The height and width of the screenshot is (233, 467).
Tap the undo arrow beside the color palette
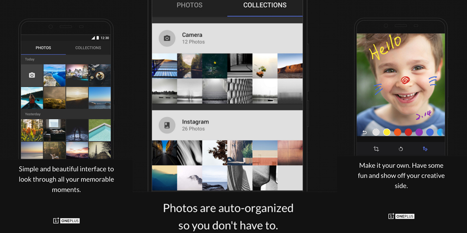click(x=364, y=132)
